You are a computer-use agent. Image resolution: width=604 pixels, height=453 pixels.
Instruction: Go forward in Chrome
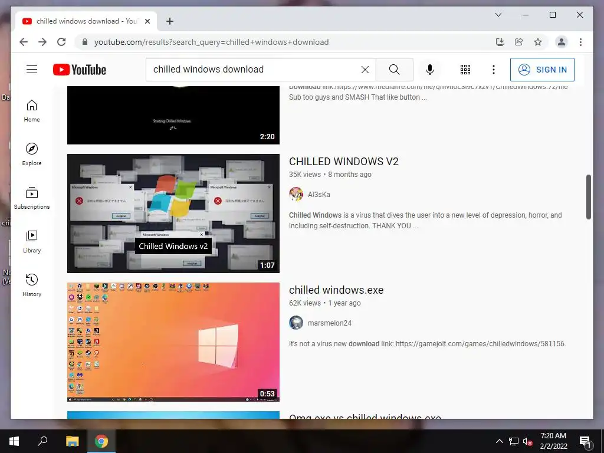pyautogui.click(x=42, y=42)
